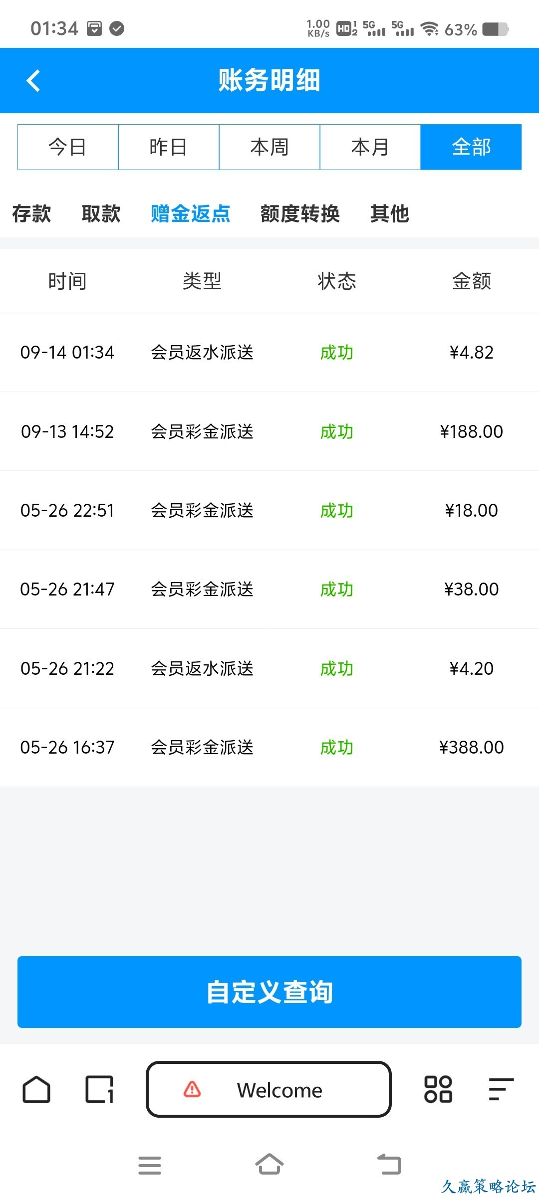This screenshot has height=1197, width=539.
Task: Tap the security warning icon in address bar
Action: click(x=192, y=1089)
